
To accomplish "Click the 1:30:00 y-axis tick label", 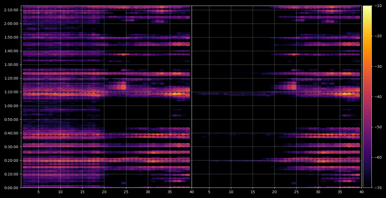I will click(x=11, y=65).
